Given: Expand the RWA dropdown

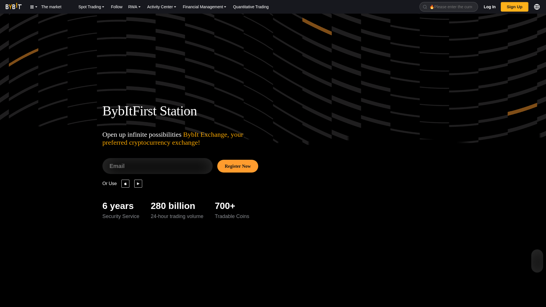Looking at the screenshot, I should click(x=134, y=7).
